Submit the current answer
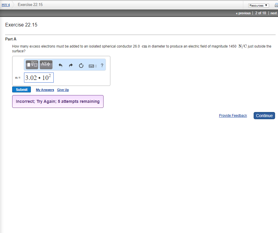Screen dimensions: 278x233 21,89
